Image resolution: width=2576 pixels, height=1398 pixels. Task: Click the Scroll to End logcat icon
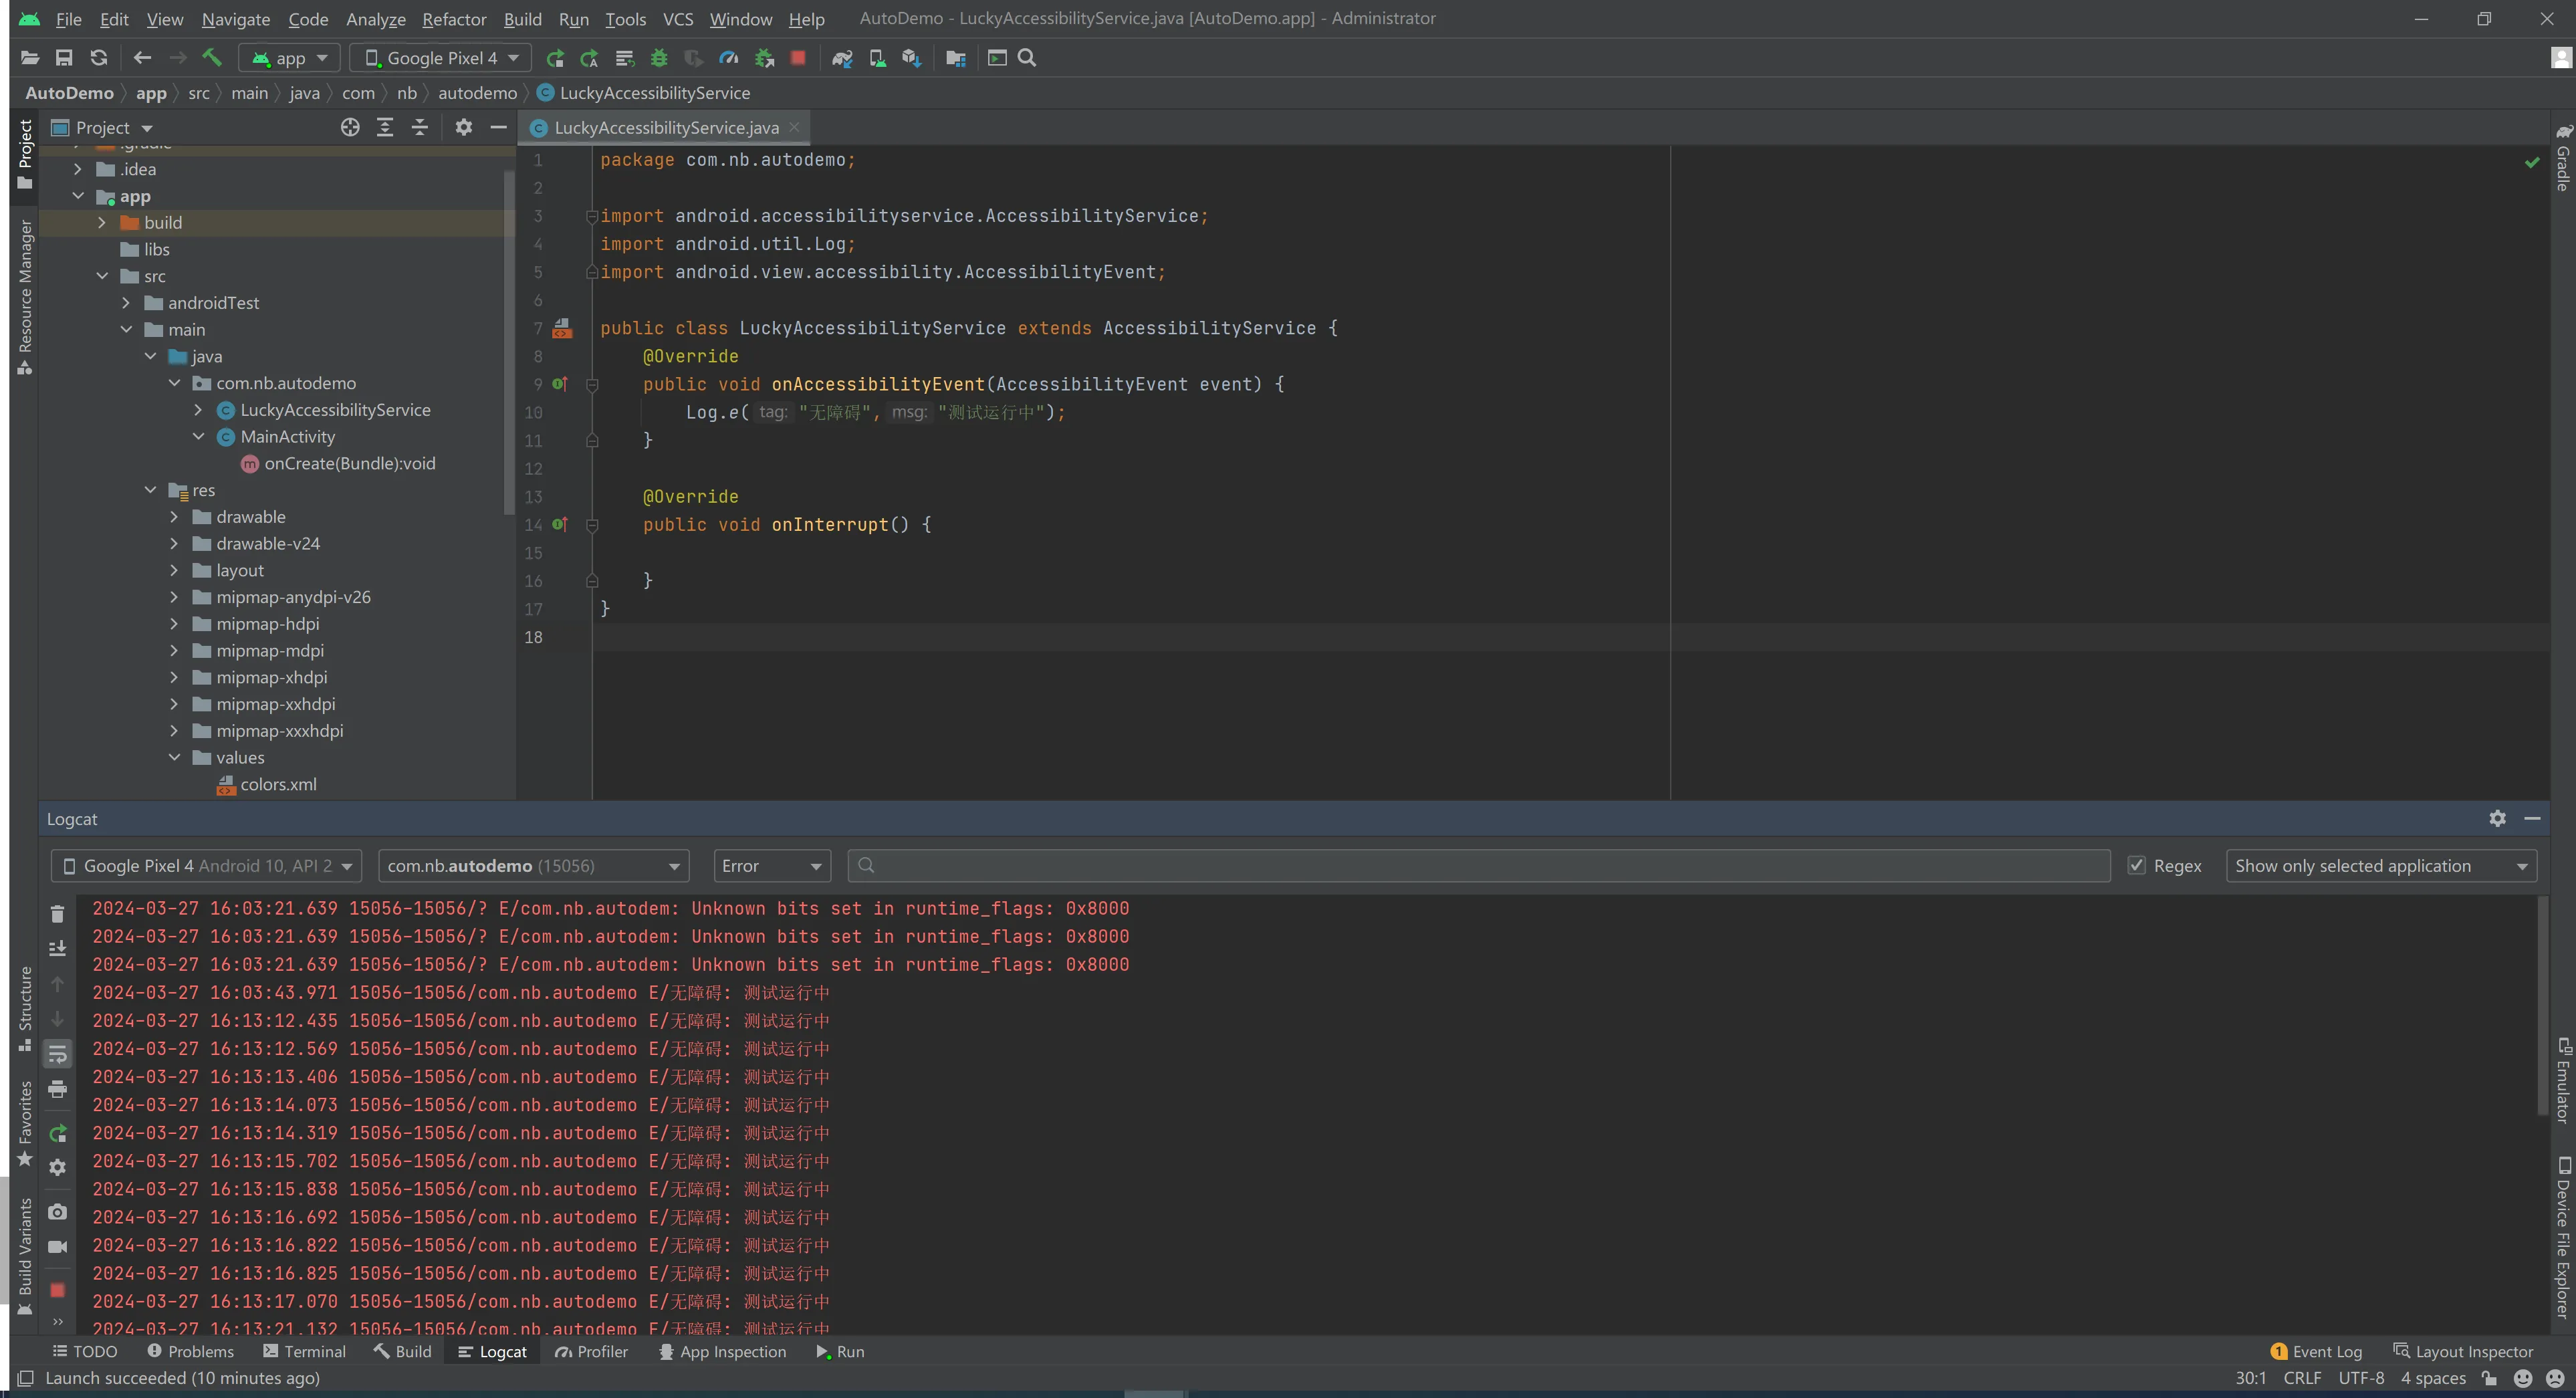57,948
